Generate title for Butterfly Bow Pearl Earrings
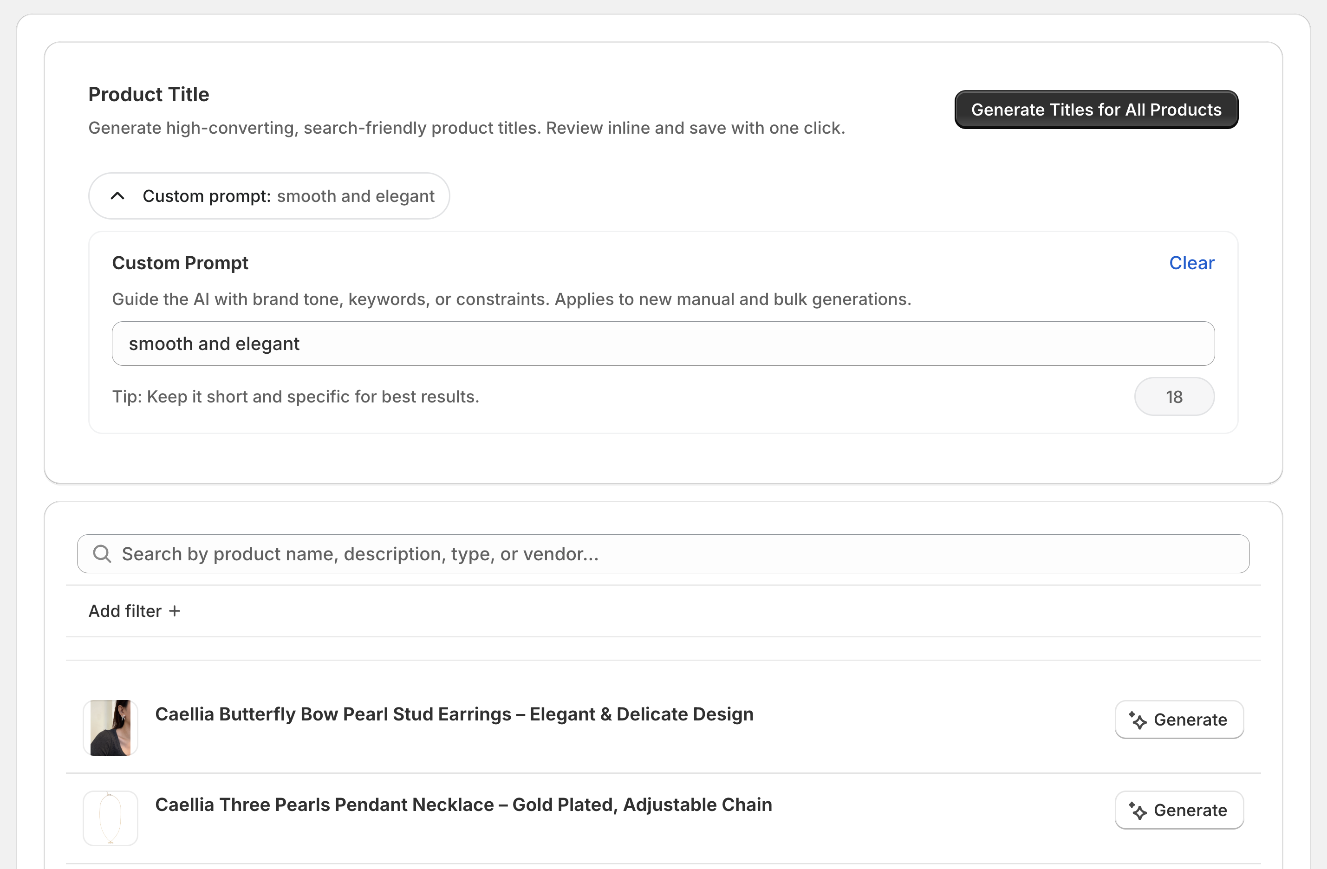This screenshot has height=869, width=1327. [x=1179, y=719]
